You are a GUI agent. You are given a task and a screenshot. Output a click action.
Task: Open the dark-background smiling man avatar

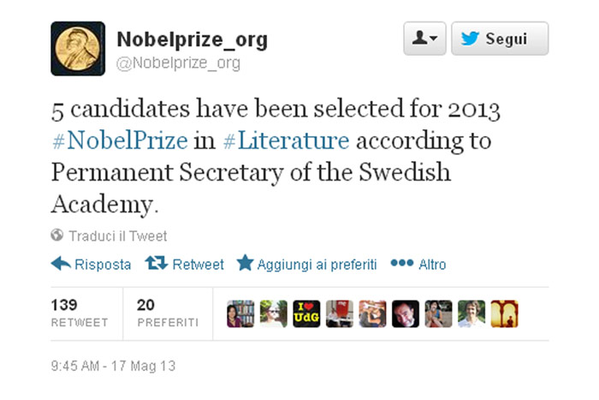[406, 314]
